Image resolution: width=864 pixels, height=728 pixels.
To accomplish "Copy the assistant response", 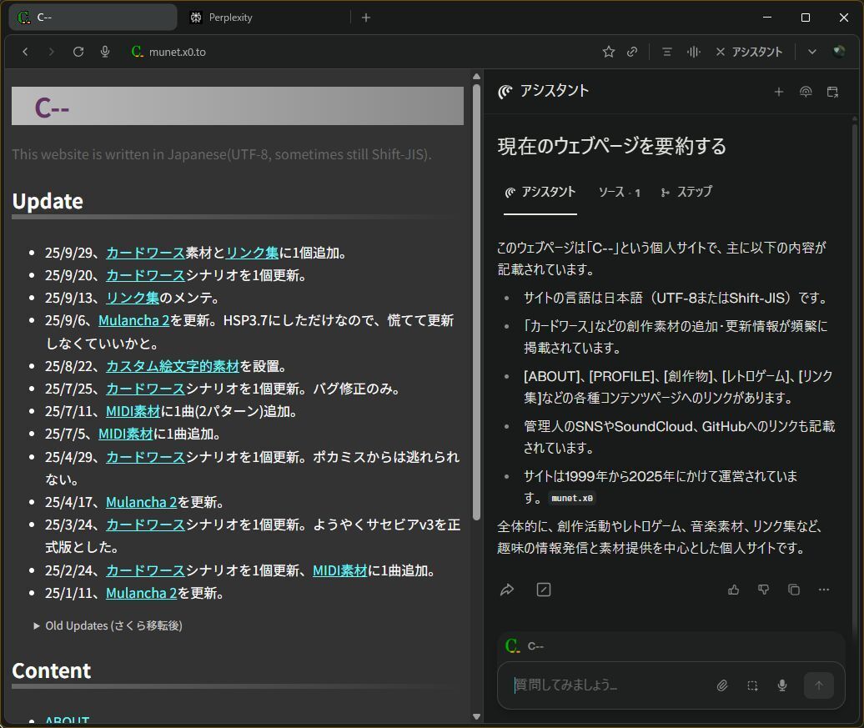I will (x=794, y=590).
